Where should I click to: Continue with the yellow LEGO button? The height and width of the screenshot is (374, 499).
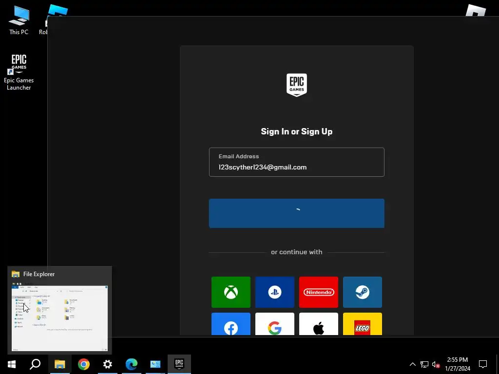pos(363,324)
